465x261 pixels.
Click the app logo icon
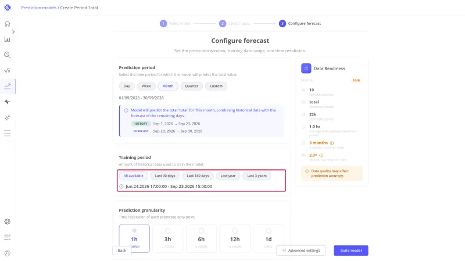pos(8,8)
